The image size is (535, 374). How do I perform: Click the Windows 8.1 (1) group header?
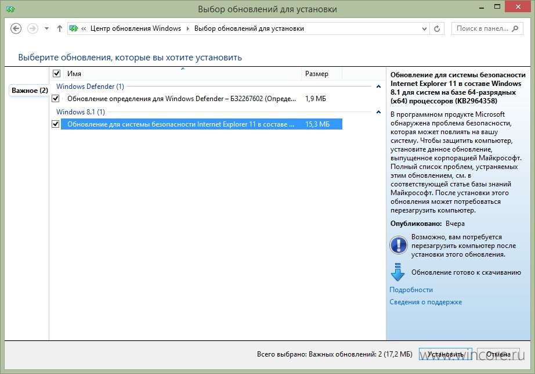coord(81,112)
